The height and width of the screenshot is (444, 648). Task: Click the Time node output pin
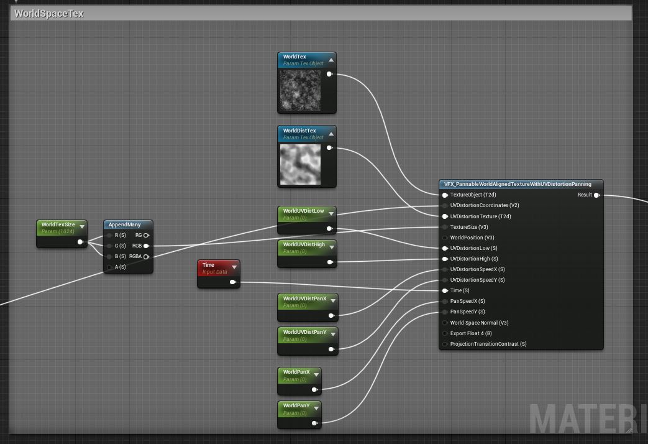pyautogui.click(x=232, y=282)
